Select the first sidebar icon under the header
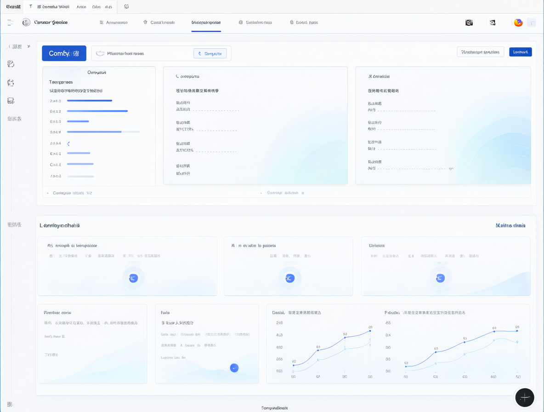 pyautogui.click(x=11, y=64)
